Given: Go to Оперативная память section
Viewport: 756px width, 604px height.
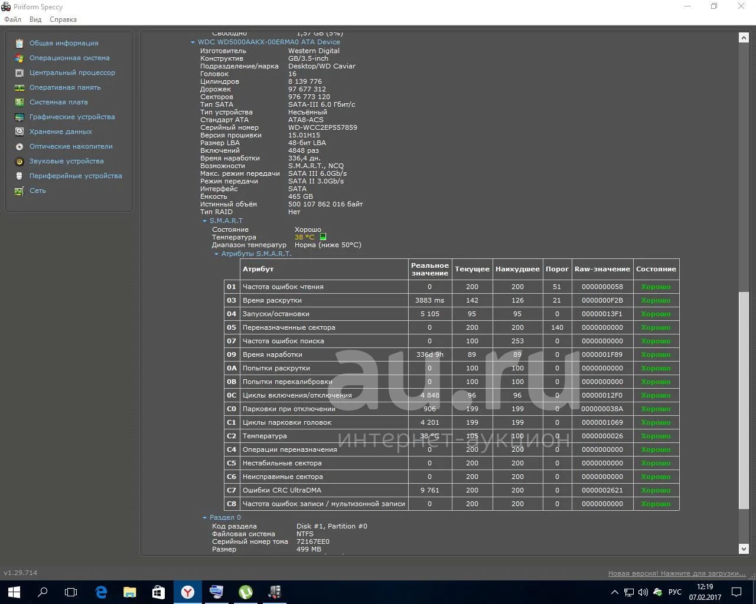Looking at the screenshot, I should click(x=65, y=87).
